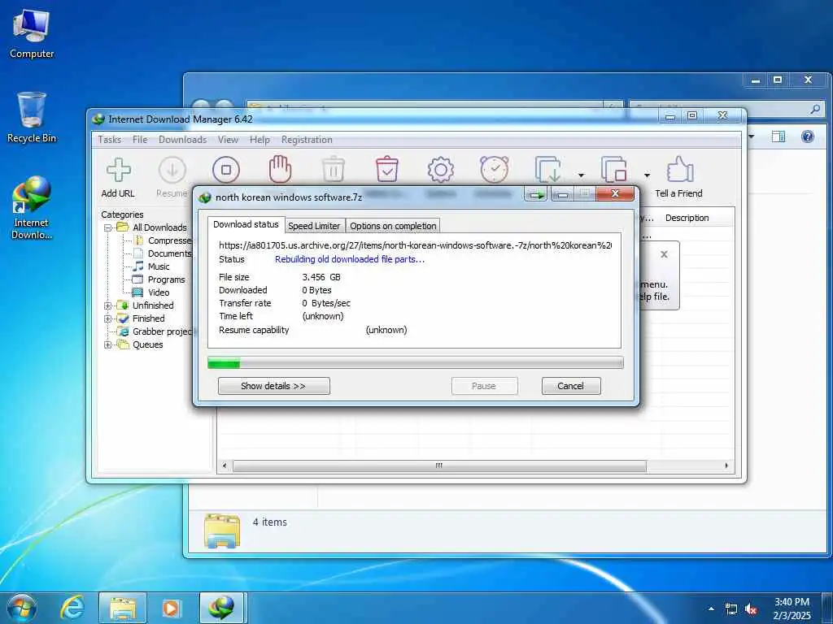Open the Downloads menu
The image size is (833, 624).
point(182,140)
